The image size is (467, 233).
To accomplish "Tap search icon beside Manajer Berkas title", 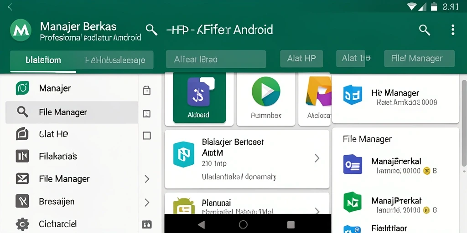I will tap(151, 30).
